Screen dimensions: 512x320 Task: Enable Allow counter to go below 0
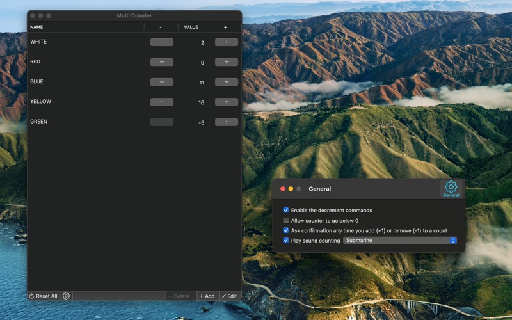click(286, 220)
